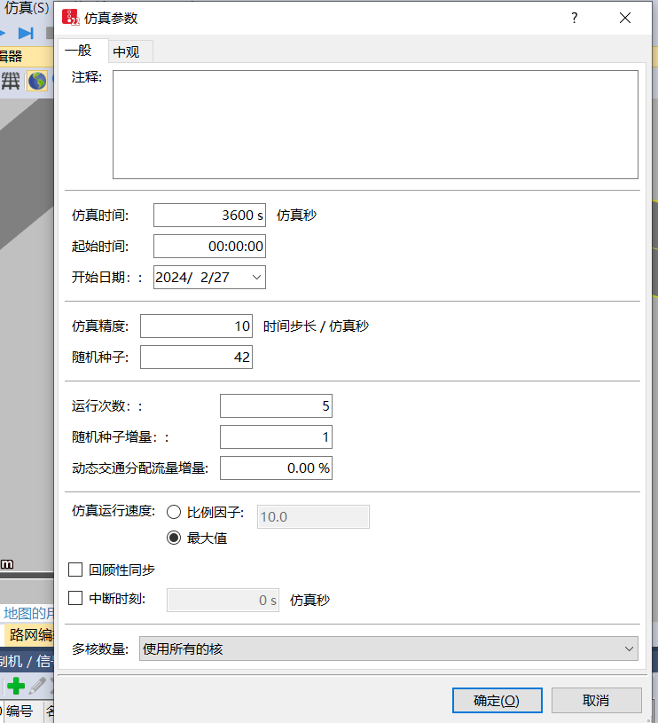Close the 仿真参数 dialog

point(625,18)
